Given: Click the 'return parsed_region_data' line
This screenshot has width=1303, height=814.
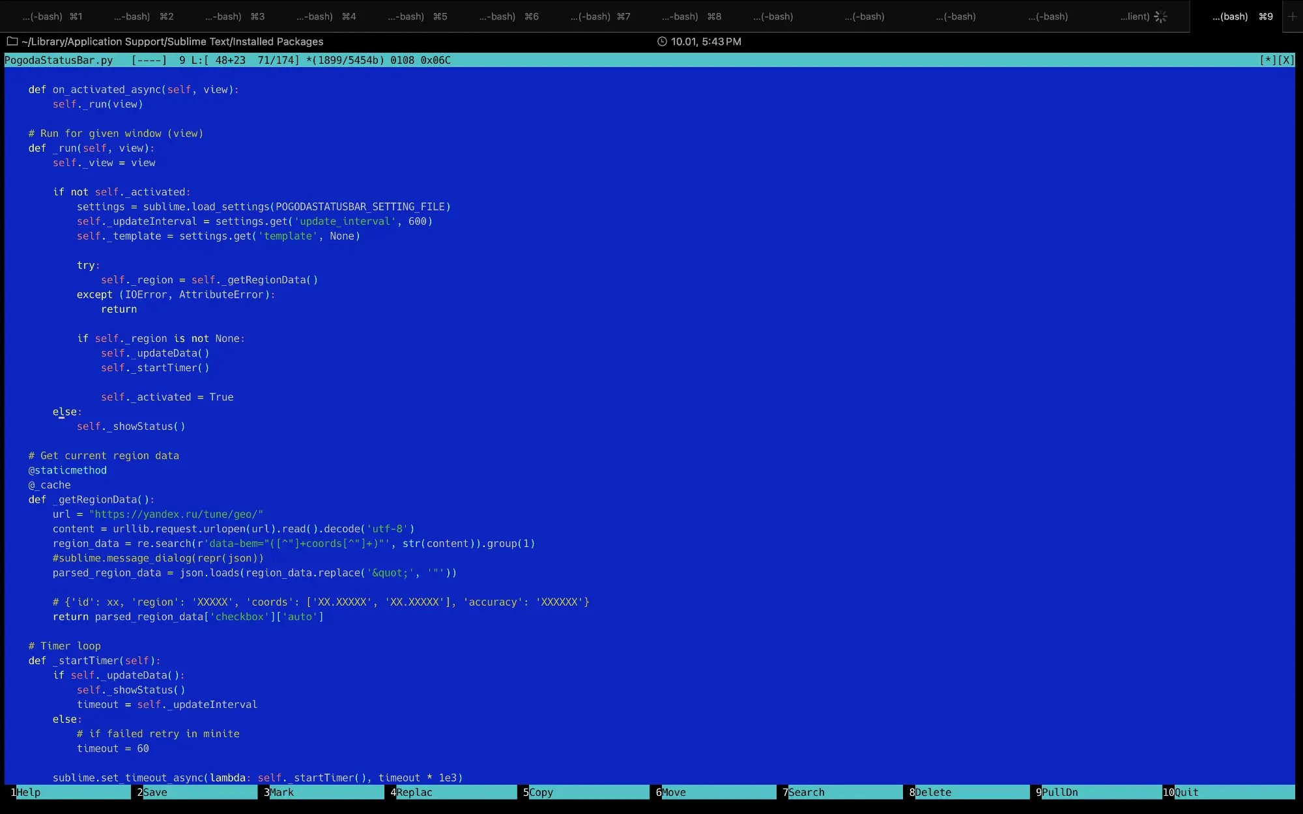Looking at the screenshot, I should [x=188, y=617].
